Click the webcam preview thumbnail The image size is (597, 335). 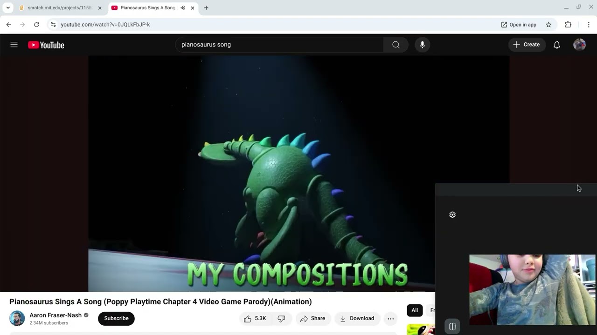tap(532, 290)
